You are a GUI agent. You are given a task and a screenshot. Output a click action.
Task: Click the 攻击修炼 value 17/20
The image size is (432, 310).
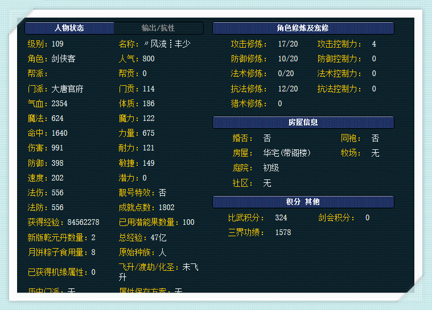point(288,44)
